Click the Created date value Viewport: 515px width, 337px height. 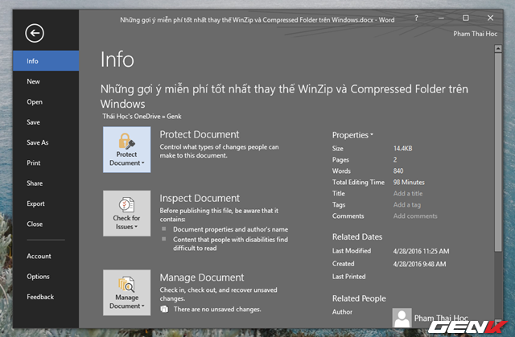(419, 264)
